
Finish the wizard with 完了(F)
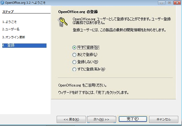pyautogui.click(x=133, y=119)
